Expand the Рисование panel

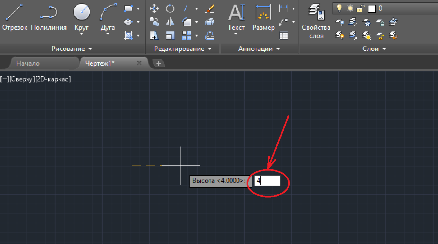tap(72, 49)
